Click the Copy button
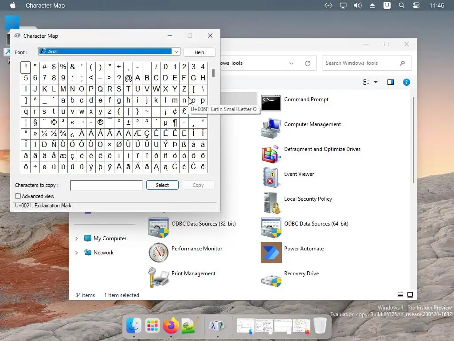Viewport: 454px width, 341px height. click(x=198, y=185)
